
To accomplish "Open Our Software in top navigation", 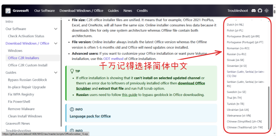I will click(44, 11).
